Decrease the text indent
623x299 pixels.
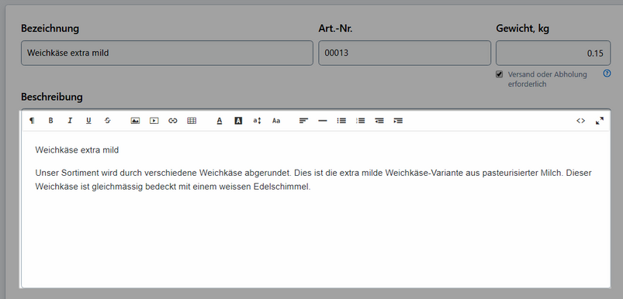tap(379, 121)
